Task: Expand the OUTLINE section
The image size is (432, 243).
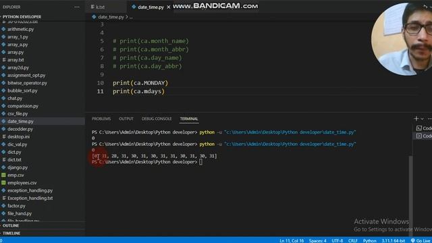Action: click(11, 225)
